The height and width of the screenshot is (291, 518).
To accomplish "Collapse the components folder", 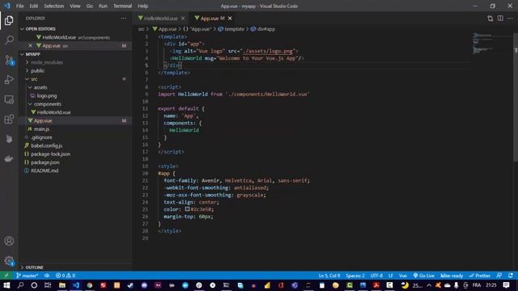I will 48,104.
